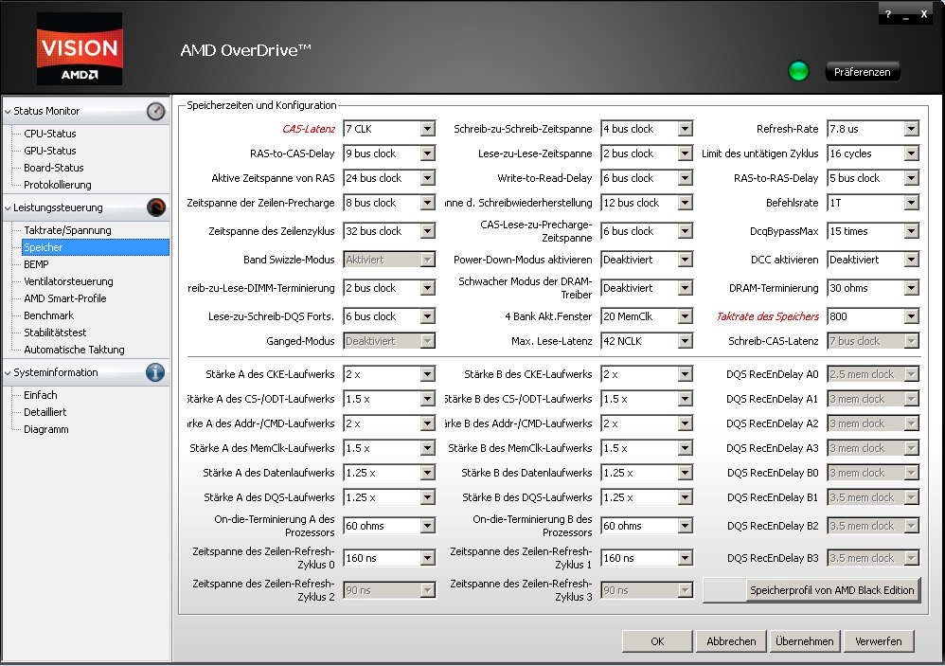Viewport: 945px width, 666px height.
Task: Collapse the Systeminformation section
Action: 8,372
